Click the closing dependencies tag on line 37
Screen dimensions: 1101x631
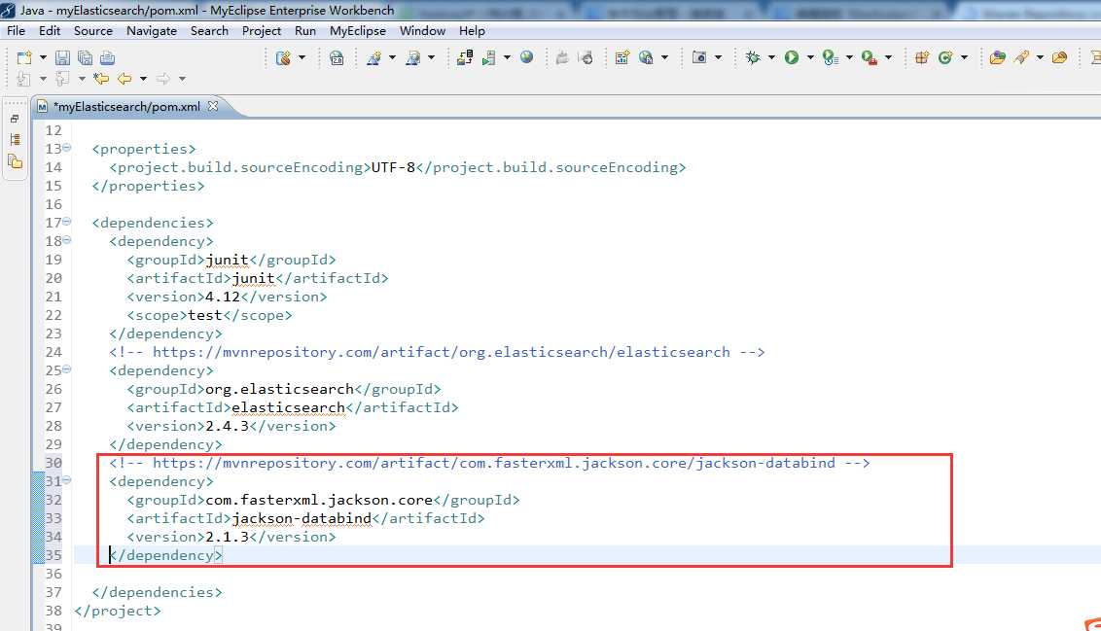pyautogui.click(x=157, y=592)
